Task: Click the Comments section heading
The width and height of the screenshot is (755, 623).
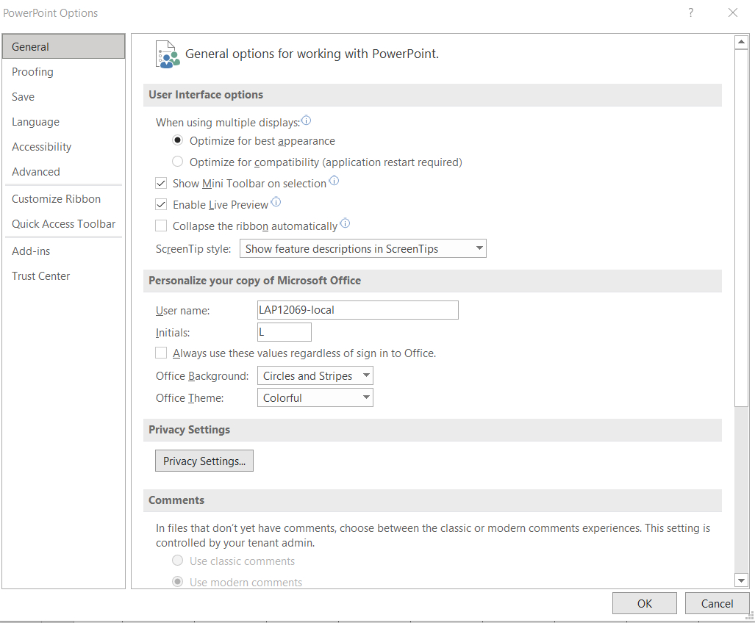Action: point(176,500)
